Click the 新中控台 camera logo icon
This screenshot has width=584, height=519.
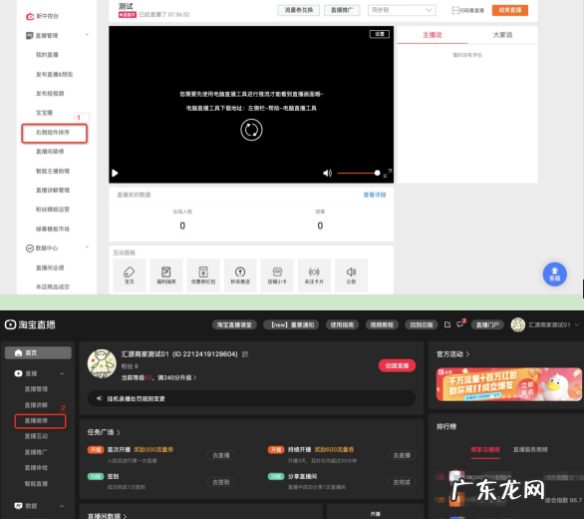coord(30,16)
